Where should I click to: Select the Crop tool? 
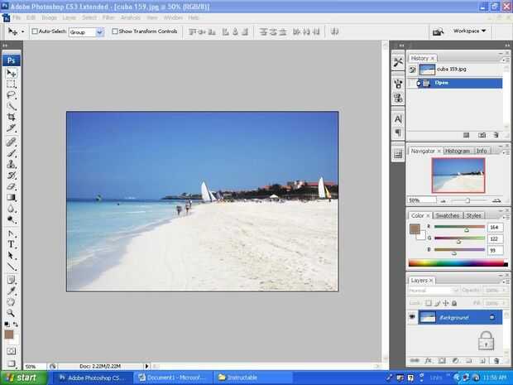click(11, 117)
